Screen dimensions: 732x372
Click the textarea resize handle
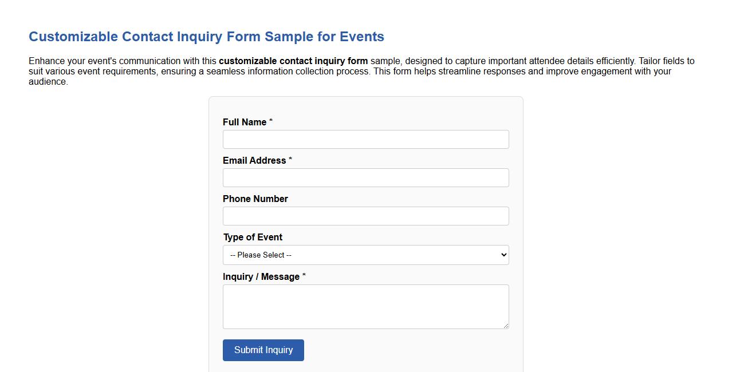(x=506, y=326)
